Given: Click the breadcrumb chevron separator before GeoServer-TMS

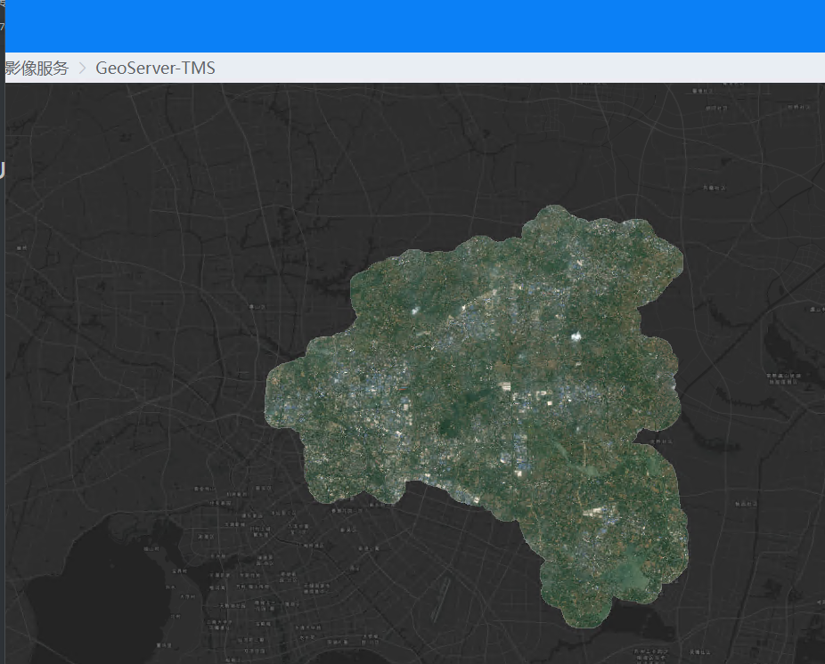Looking at the screenshot, I should tap(82, 68).
